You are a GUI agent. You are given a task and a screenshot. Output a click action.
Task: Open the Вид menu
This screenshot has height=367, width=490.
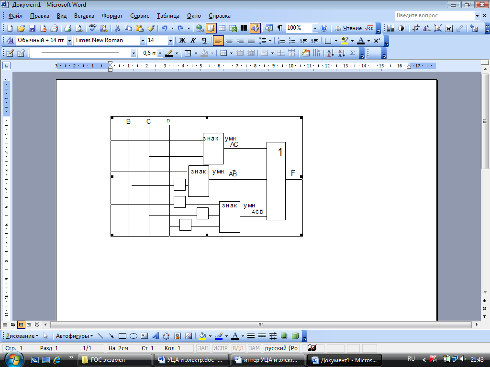[62, 16]
